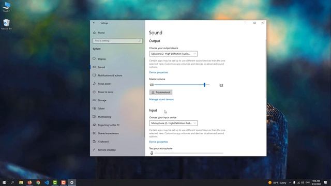Open Storage settings
The height and width of the screenshot is (186, 331).
(102, 100)
